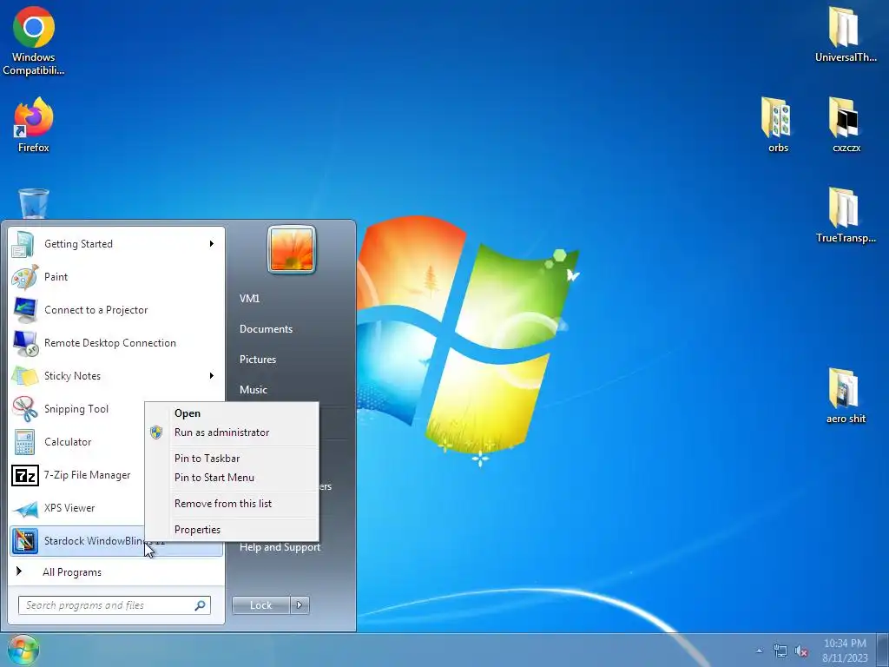The width and height of the screenshot is (889, 667).
Task: Click the Show desktop strip at taskbar end
Action: point(885,650)
